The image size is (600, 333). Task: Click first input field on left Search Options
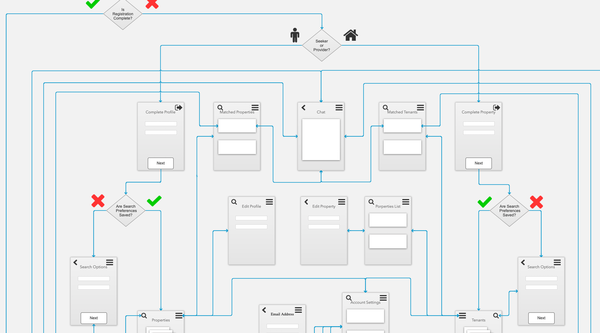coord(94,279)
